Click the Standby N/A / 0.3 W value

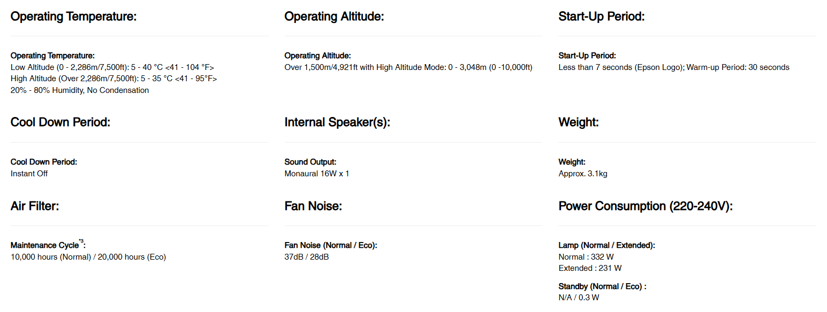pyautogui.click(x=579, y=298)
